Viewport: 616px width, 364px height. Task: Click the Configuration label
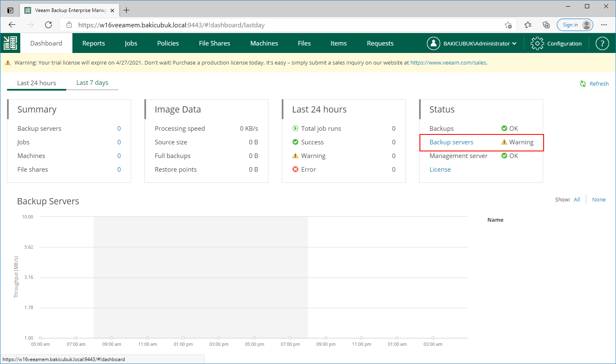(x=564, y=43)
